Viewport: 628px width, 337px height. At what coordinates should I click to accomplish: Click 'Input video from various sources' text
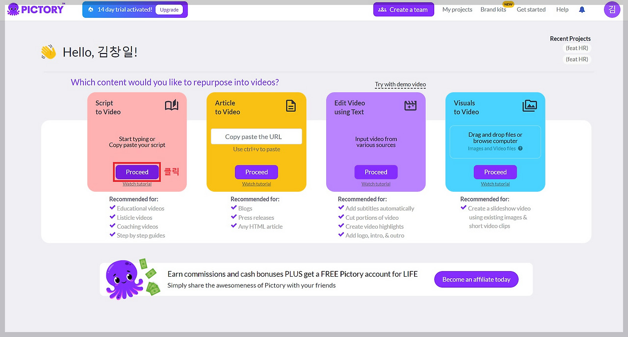click(x=376, y=142)
